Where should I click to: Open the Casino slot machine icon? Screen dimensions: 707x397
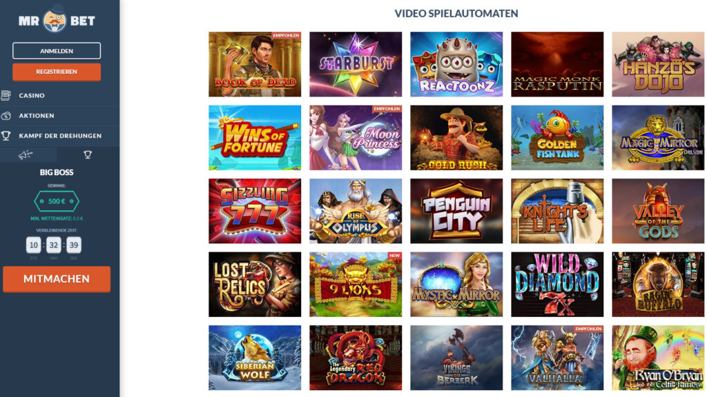(6, 95)
